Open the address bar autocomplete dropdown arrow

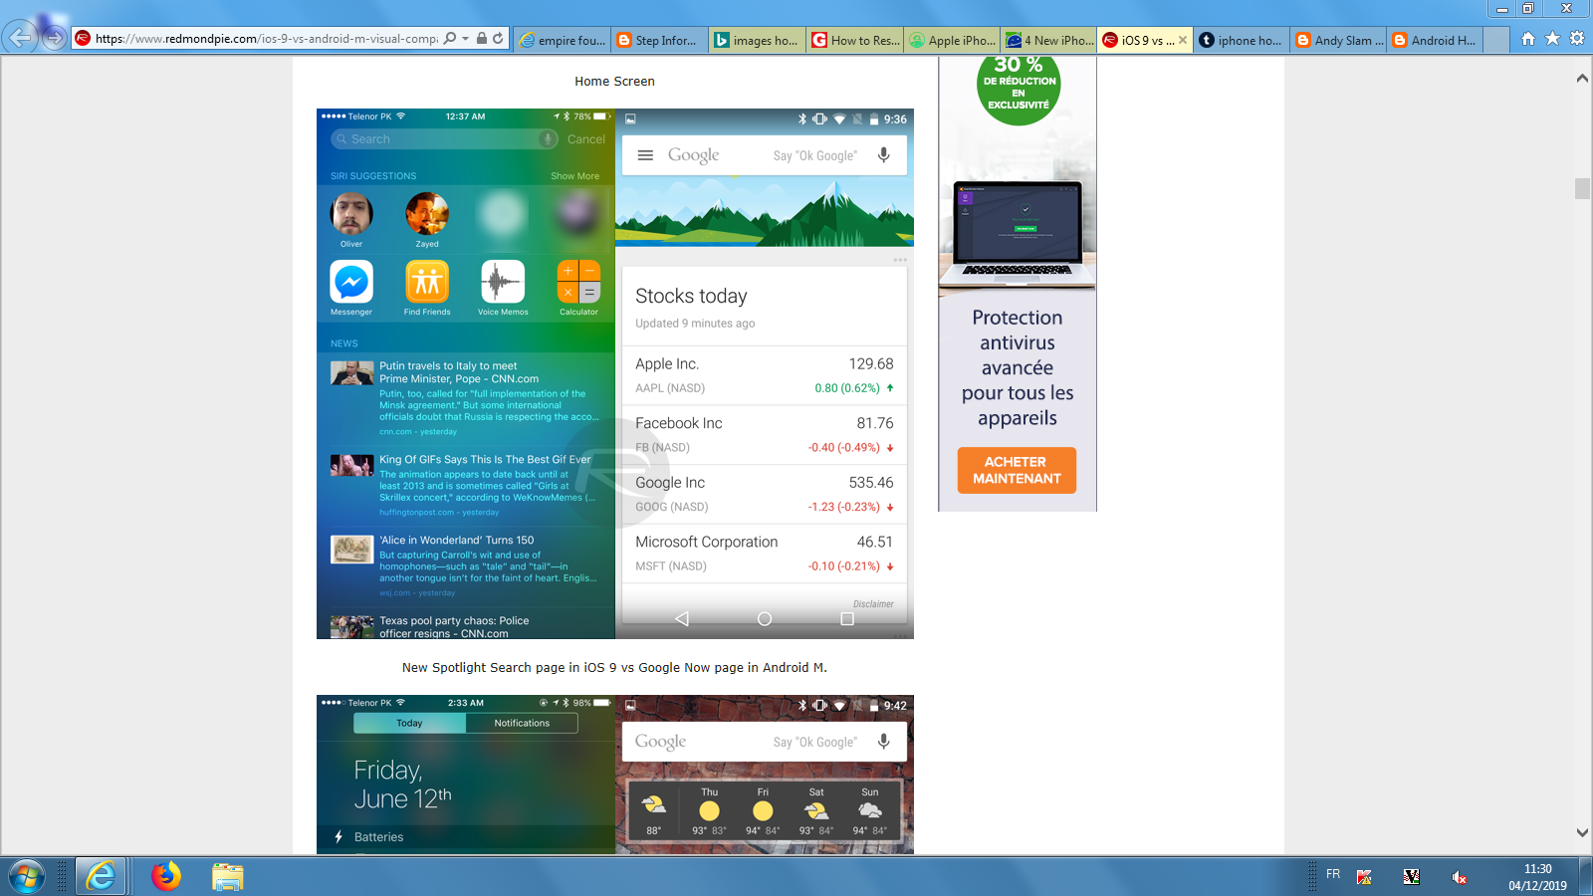click(465, 39)
